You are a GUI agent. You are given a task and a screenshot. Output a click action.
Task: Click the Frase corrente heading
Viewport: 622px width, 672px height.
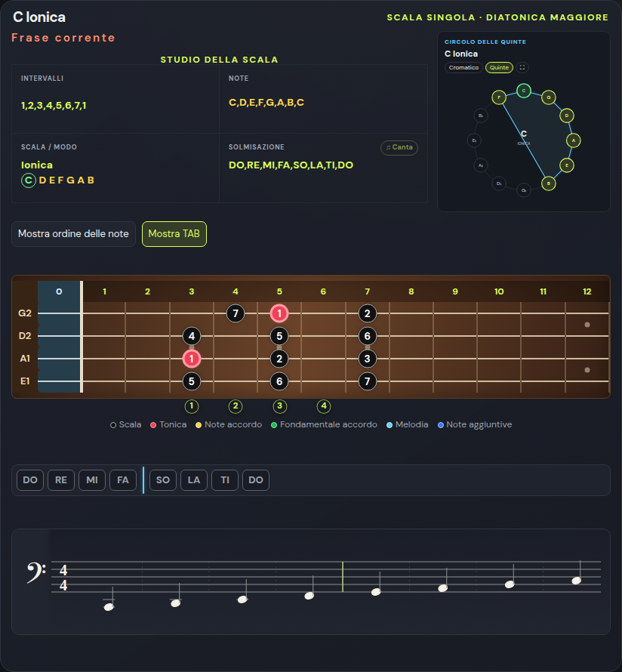point(63,38)
